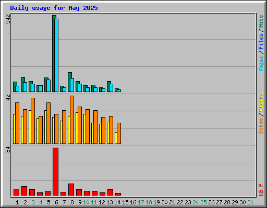Screen dimensions: 267x208
Task: Click the 42 y-axis label of middle chart
Action: [x=8, y=97]
